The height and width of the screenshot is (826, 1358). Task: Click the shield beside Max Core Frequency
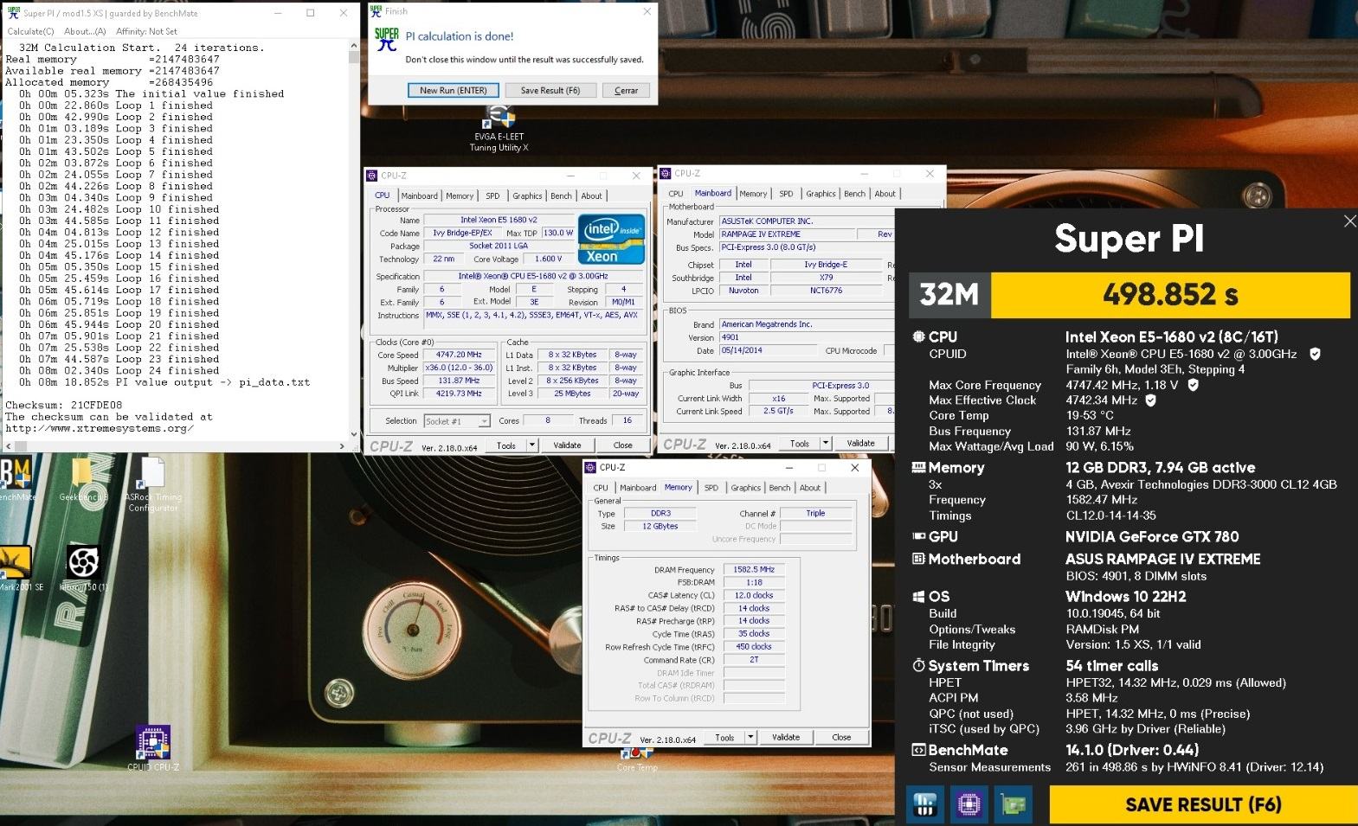click(1193, 385)
